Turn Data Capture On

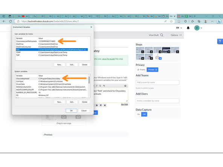(x=139, y=114)
